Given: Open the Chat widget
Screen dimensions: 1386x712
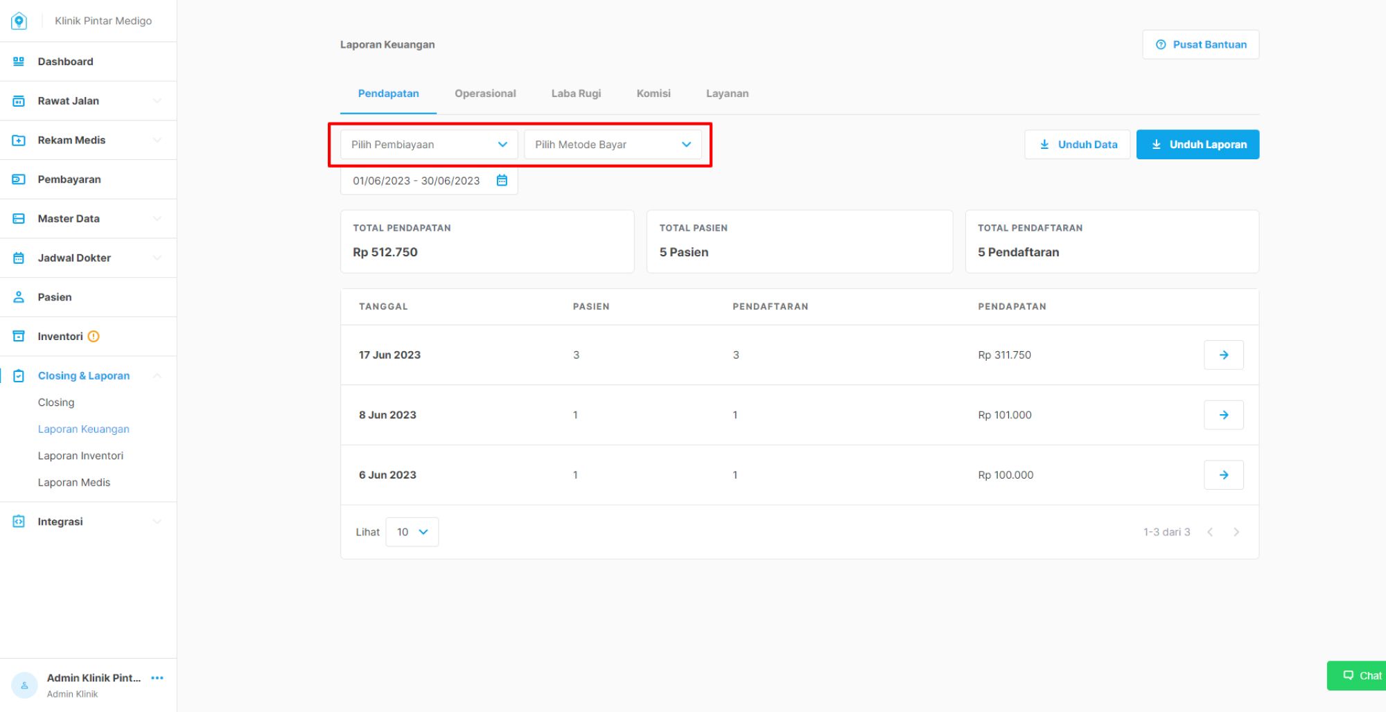Looking at the screenshot, I should 1357,676.
